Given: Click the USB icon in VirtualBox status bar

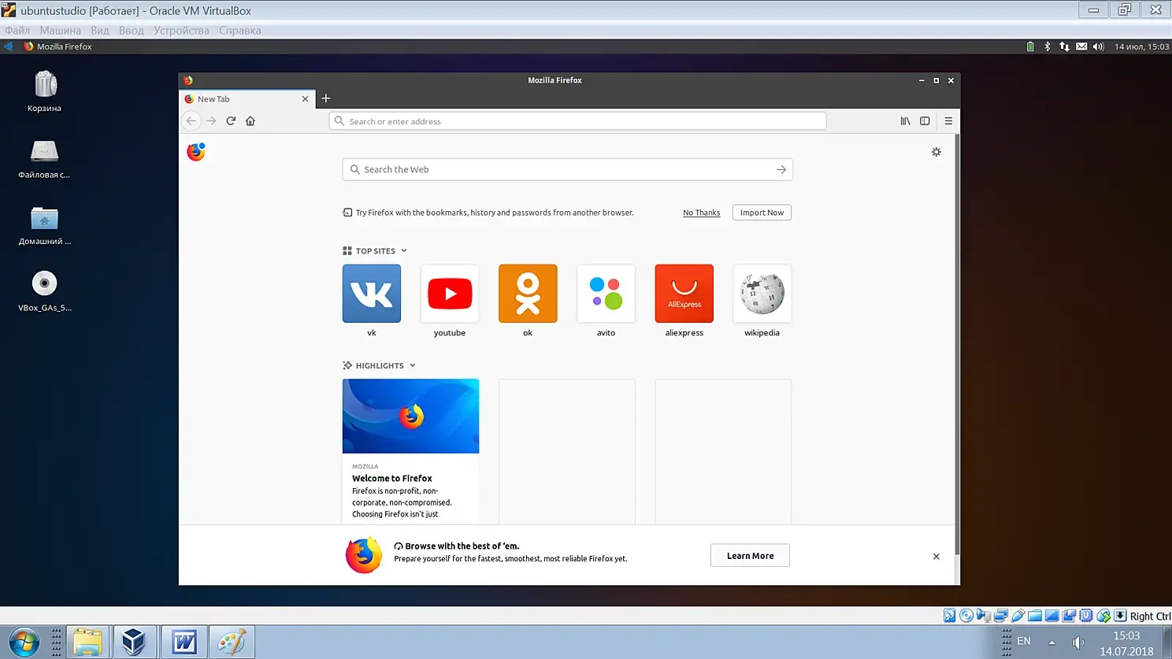Looking at the screenshot, I should [x=1018, y=616].
